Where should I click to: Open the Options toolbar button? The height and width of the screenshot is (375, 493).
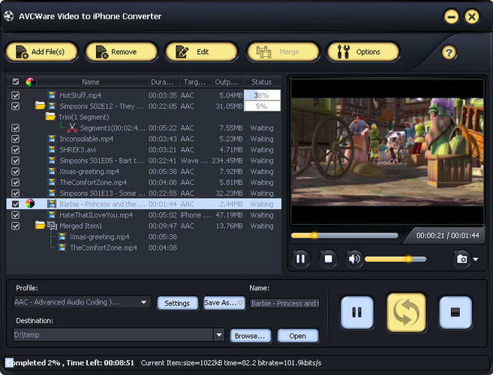pos(363,52)
